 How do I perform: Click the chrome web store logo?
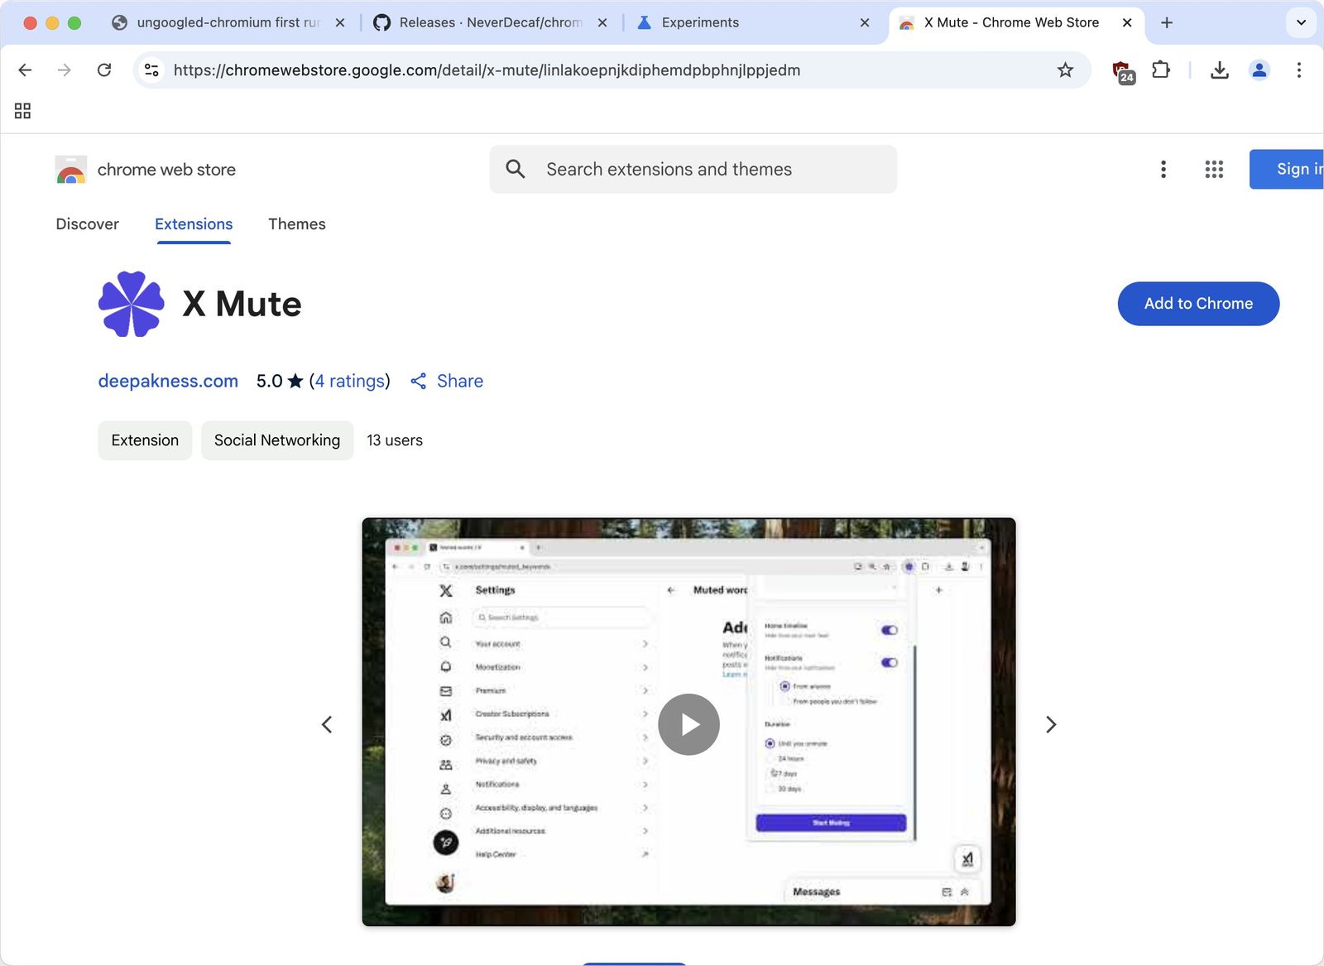tap(70, 169)
